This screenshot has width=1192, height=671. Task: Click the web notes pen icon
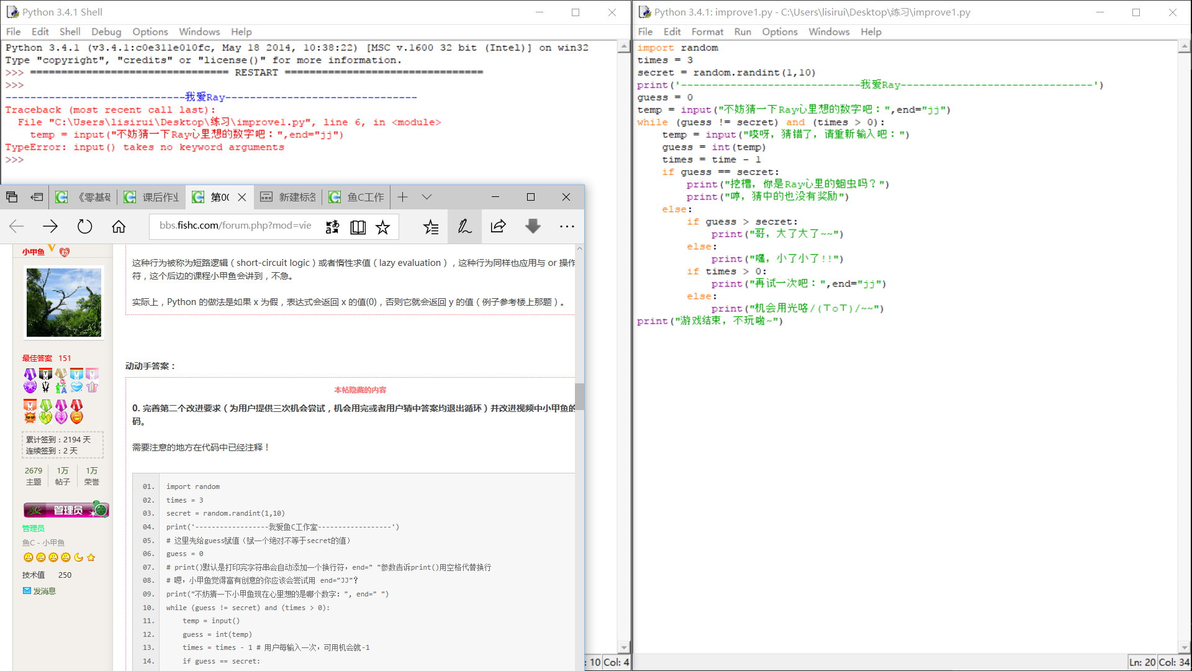pos(464,227)
